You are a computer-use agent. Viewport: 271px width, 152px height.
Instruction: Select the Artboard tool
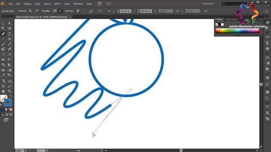(x=3, y=86)
